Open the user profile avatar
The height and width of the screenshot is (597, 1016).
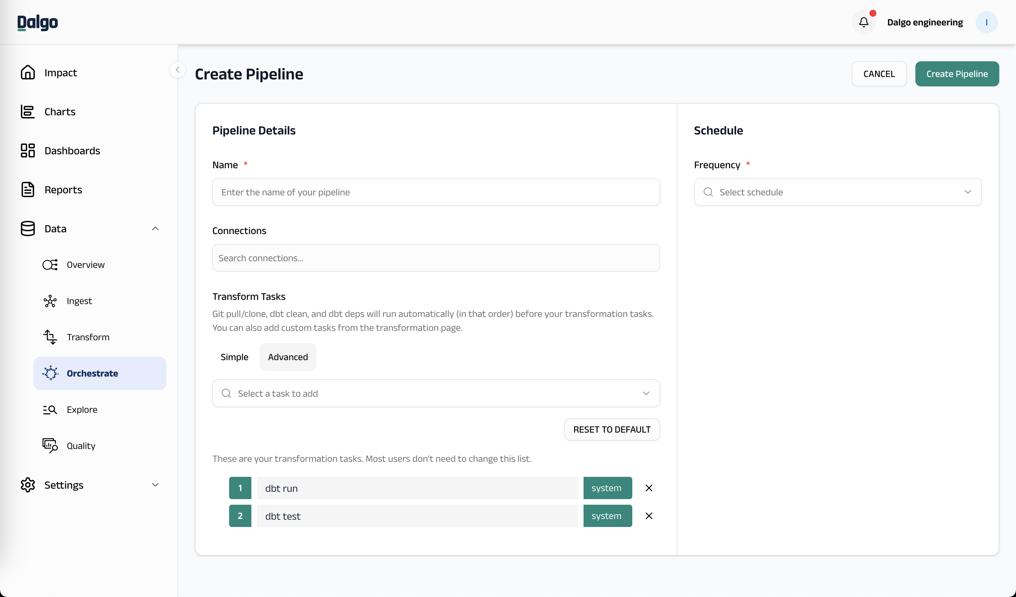point(986,22)
